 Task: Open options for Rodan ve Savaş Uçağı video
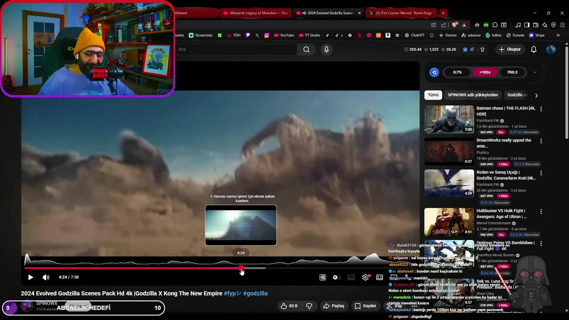tap(541, 173)
